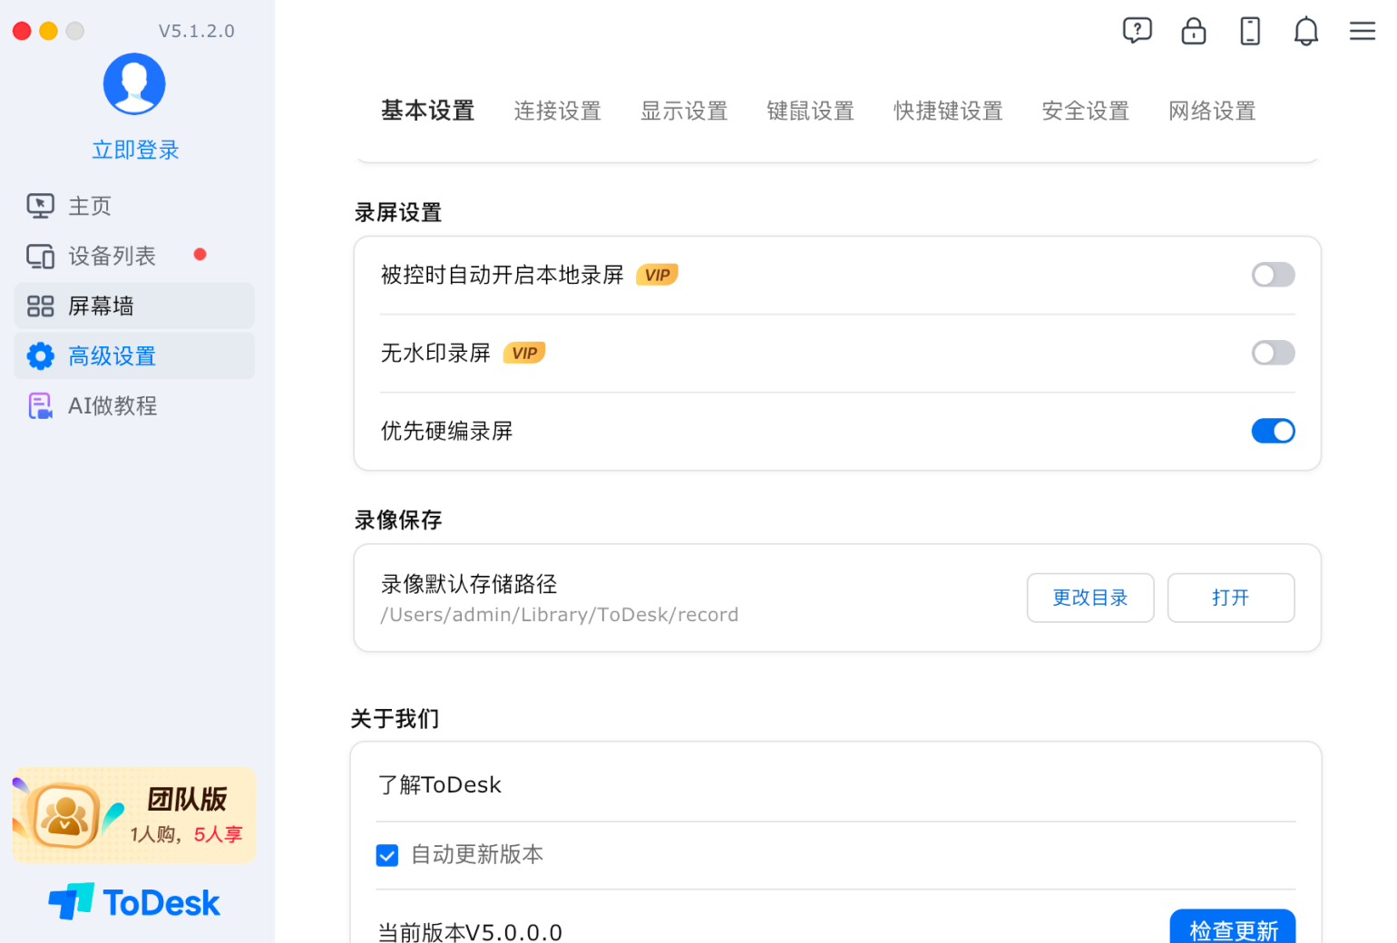The width and height of the screenshot is (1397, 943).
Task: Select the 网络设置 tab
Action: click(1212, 111)
